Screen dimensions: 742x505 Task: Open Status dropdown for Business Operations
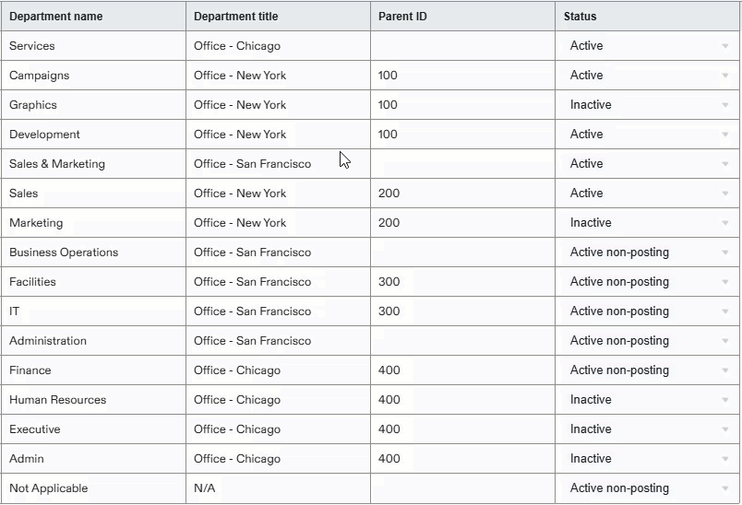coord(724,252)
